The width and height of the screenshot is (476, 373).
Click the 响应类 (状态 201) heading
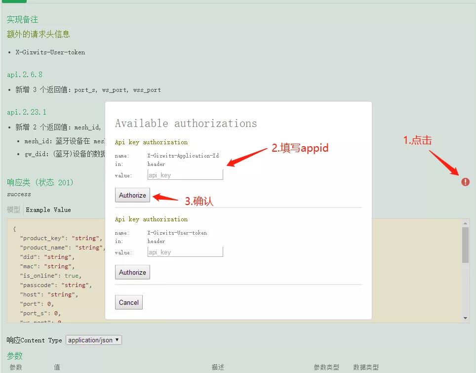[x=40, y=182]
